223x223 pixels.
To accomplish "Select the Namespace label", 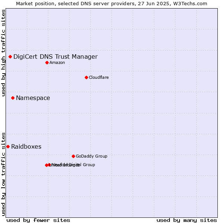I will coord(33,98).
